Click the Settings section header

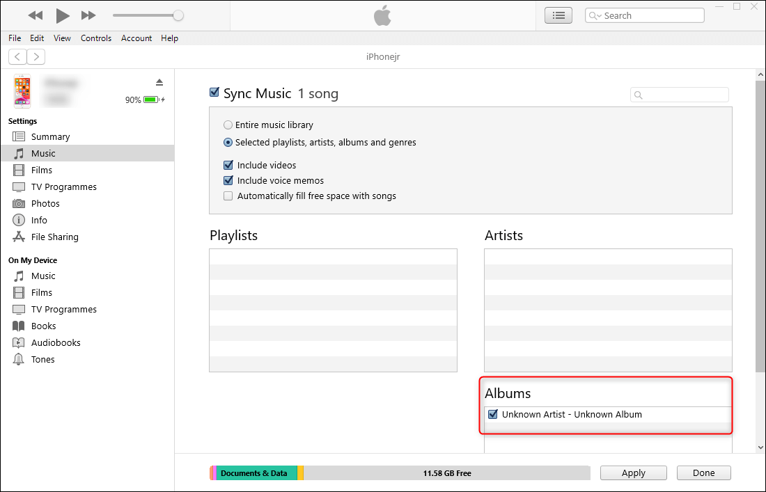[x=22, y=121]
